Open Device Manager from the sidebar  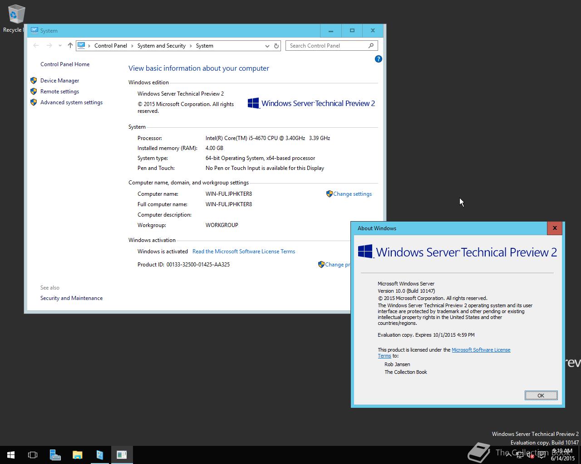click(59, 81)
